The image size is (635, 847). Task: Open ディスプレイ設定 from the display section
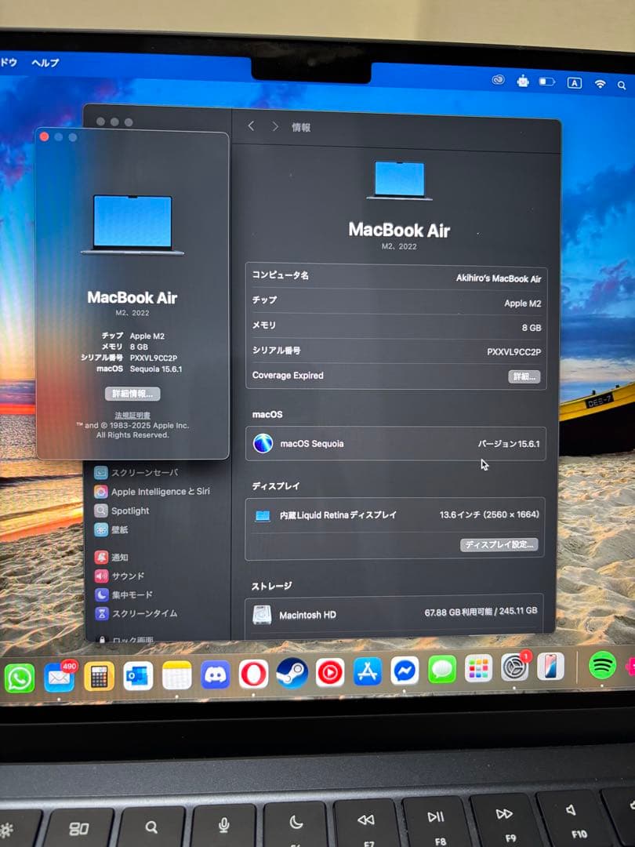pyautogui.click(x=500, y=544)
